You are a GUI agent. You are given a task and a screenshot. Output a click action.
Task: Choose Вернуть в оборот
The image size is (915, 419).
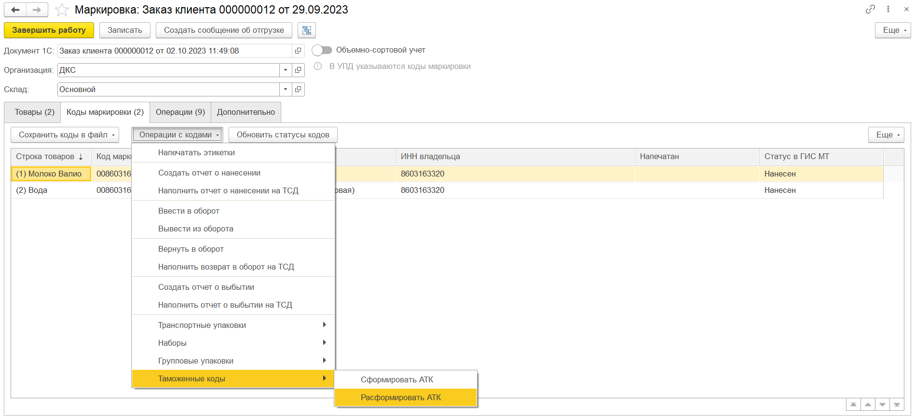pyautogui.click(x=233, y=249)
